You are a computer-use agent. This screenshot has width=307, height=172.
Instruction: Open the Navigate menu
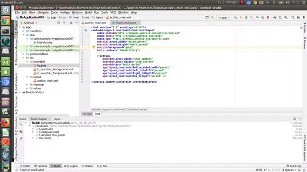(43, 12)
